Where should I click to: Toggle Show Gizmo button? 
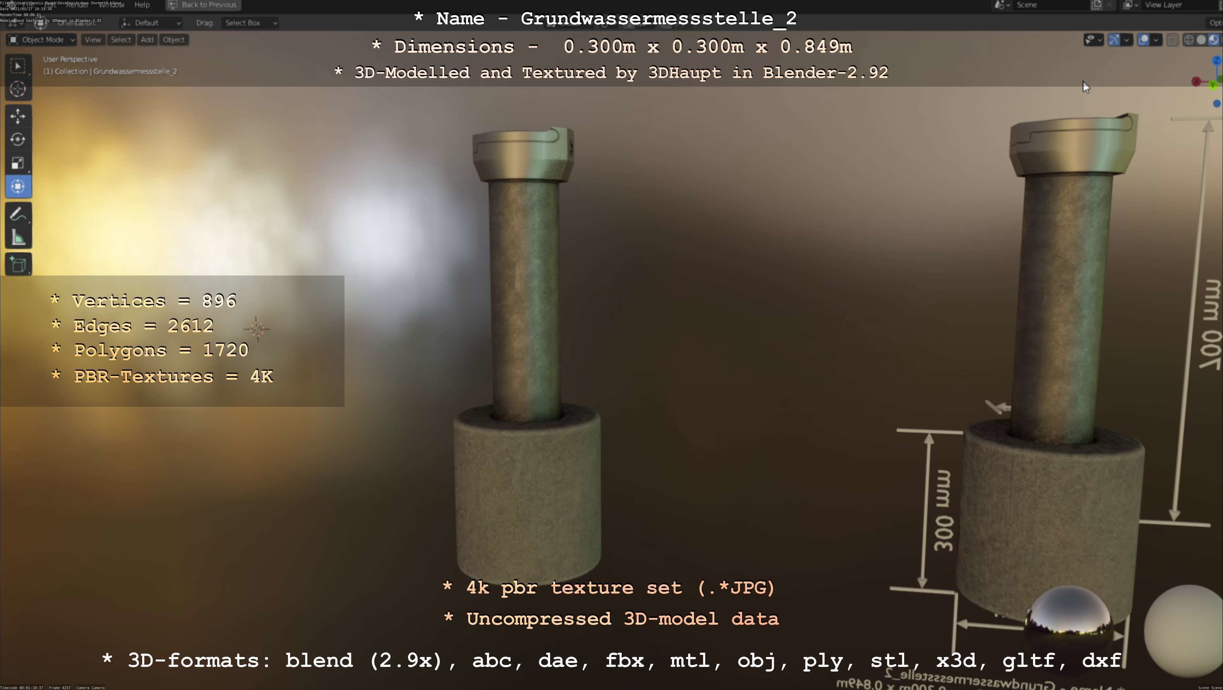(x=1114, y=40)
